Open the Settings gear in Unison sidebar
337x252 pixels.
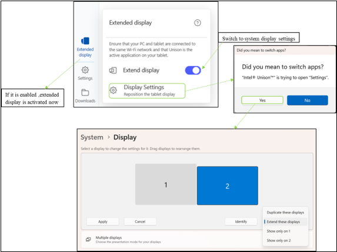85,70
